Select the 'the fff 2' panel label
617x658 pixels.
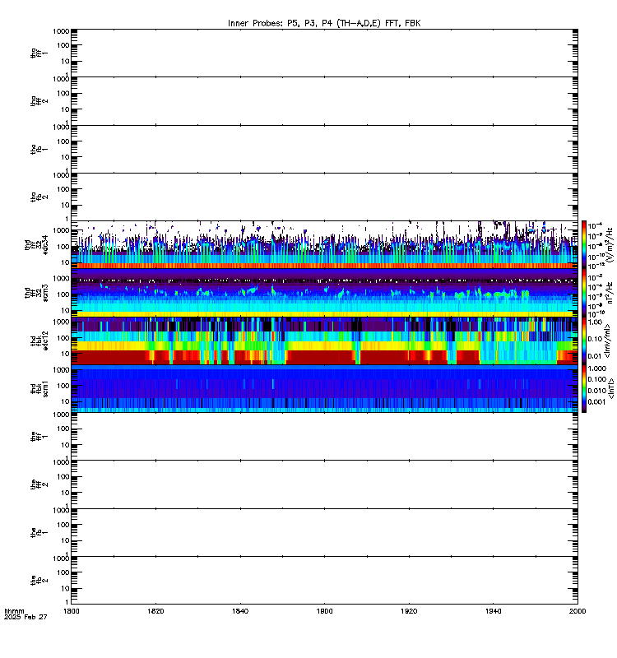tap(39, 484)
